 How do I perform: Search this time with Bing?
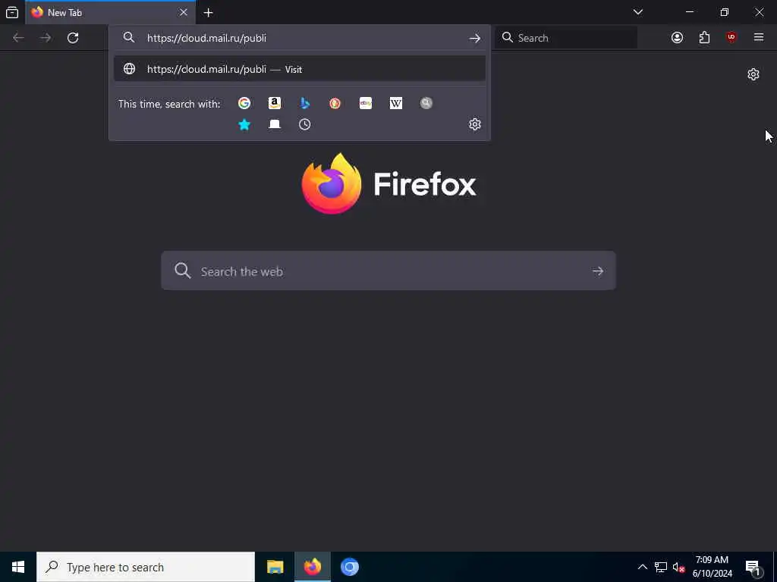point(305,103)
